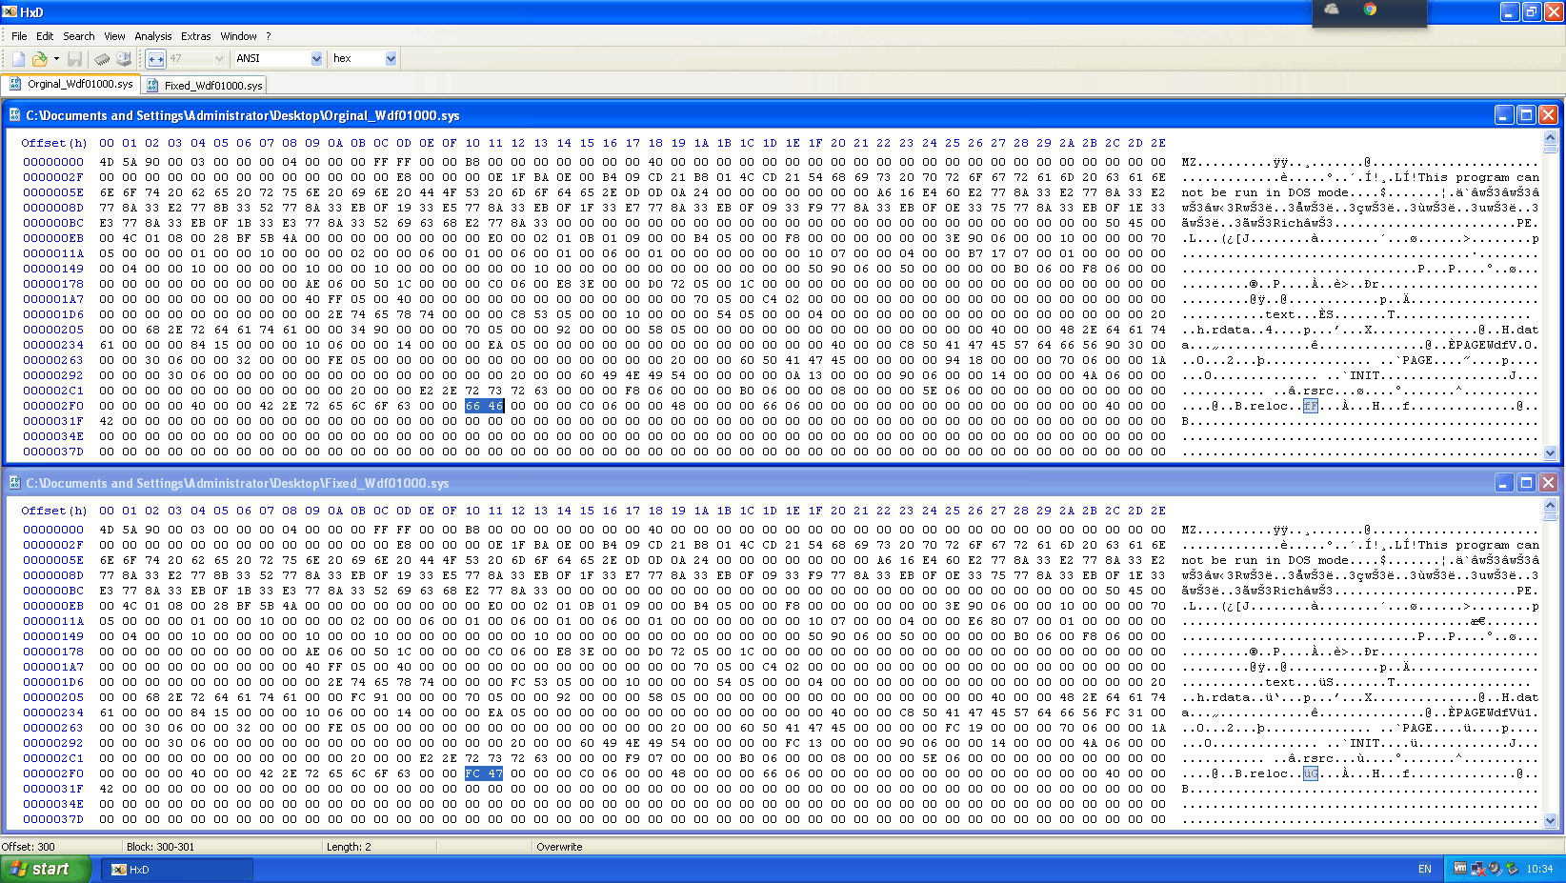This screenshot has height=883, width=1566.
Task: Click the Open file folder icon
Action: (x=40, y=59)
